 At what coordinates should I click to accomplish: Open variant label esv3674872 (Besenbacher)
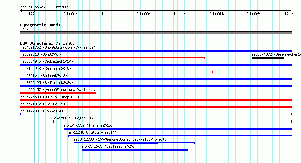click(x=276, y=54)
